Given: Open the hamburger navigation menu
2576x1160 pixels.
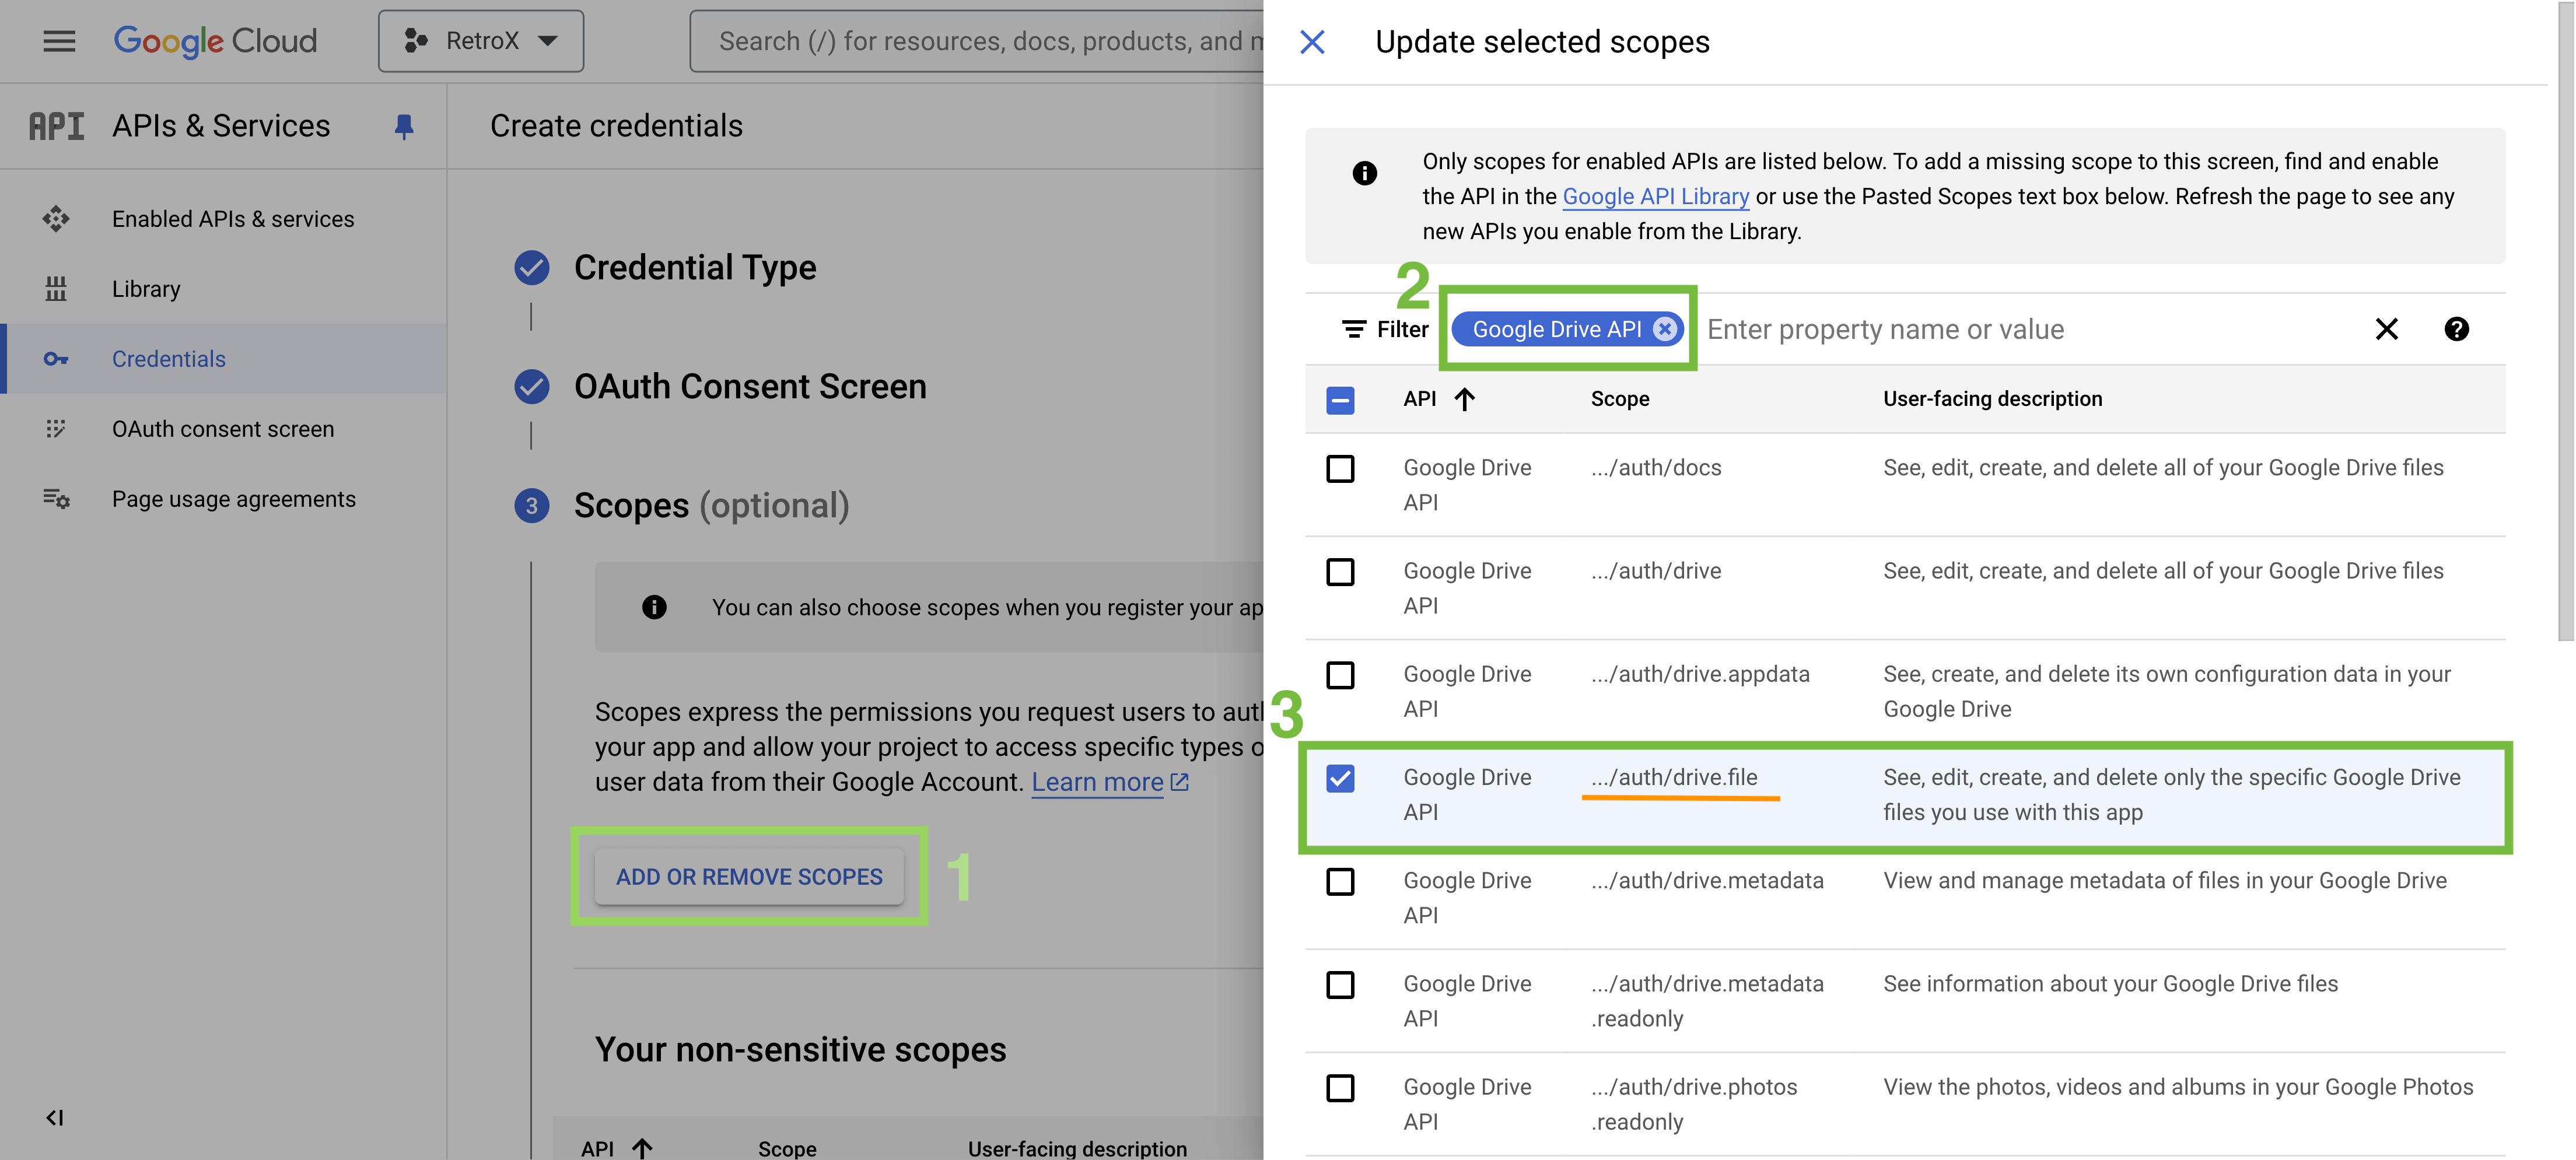Looking at the screenshot, I should (59, 41).
